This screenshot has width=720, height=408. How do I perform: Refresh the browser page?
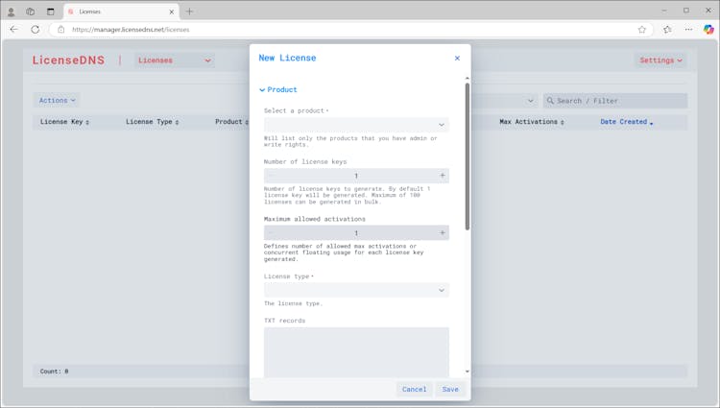click(x=35, y=30)
